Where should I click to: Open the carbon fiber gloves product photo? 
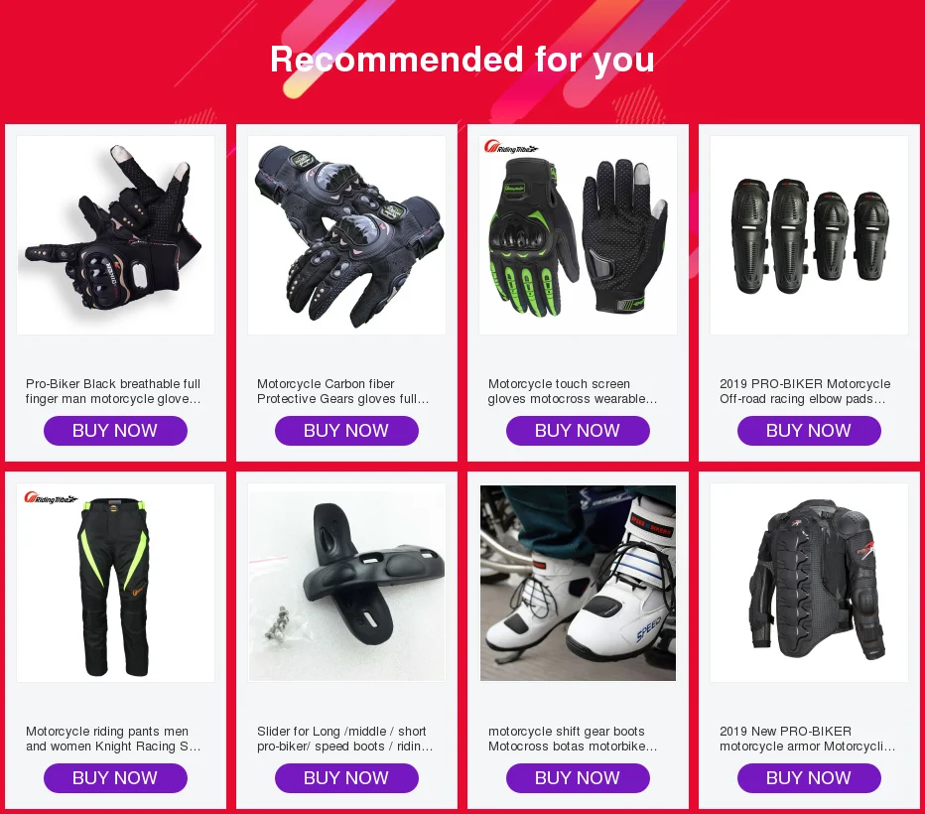tap(347, 235)
